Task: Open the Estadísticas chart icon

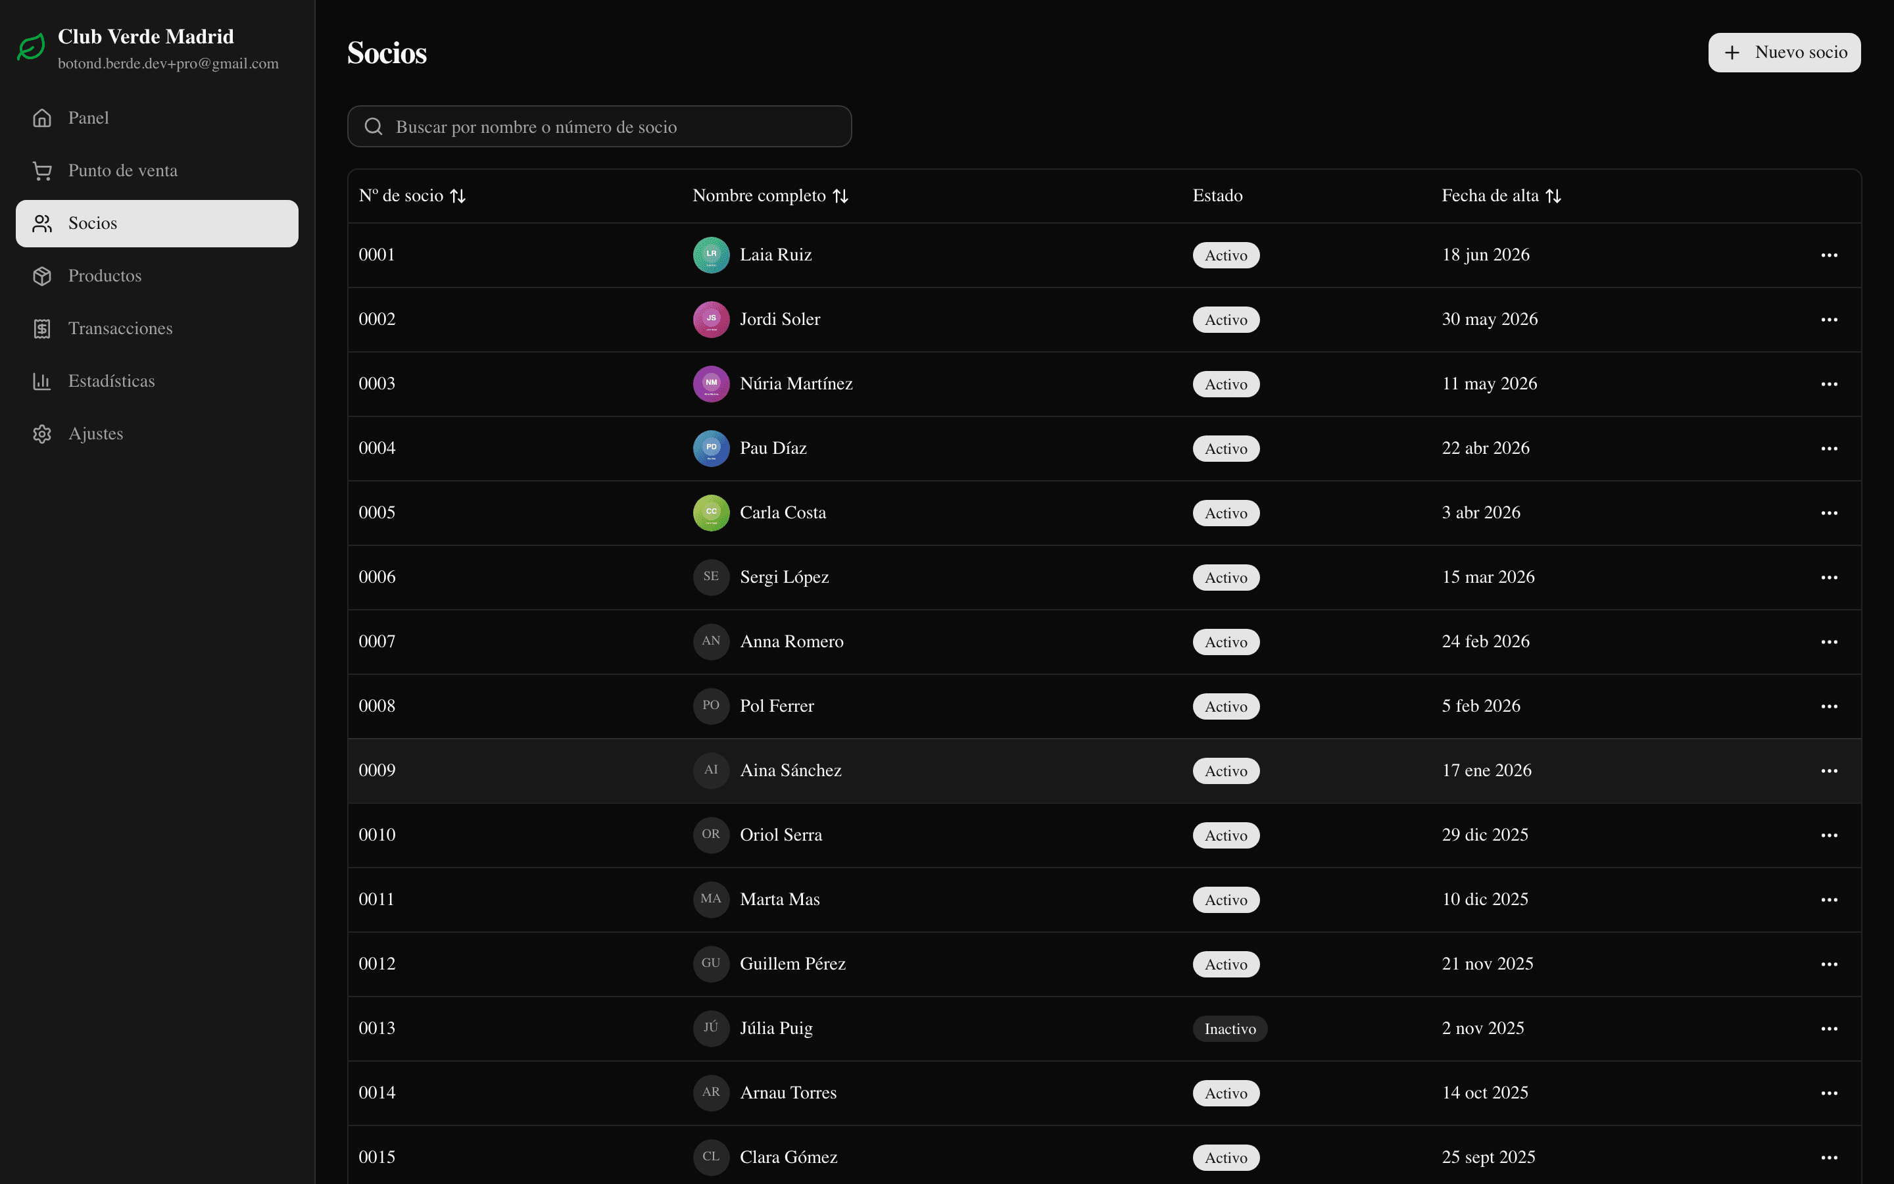Action: coord(42,382)
